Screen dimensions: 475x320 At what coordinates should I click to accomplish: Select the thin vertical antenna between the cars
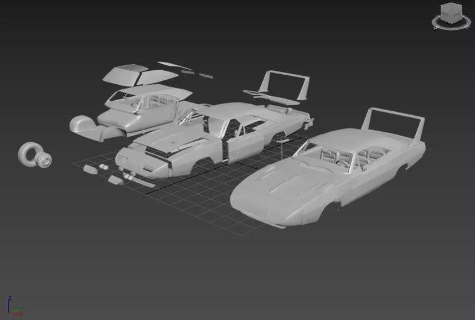282,150
